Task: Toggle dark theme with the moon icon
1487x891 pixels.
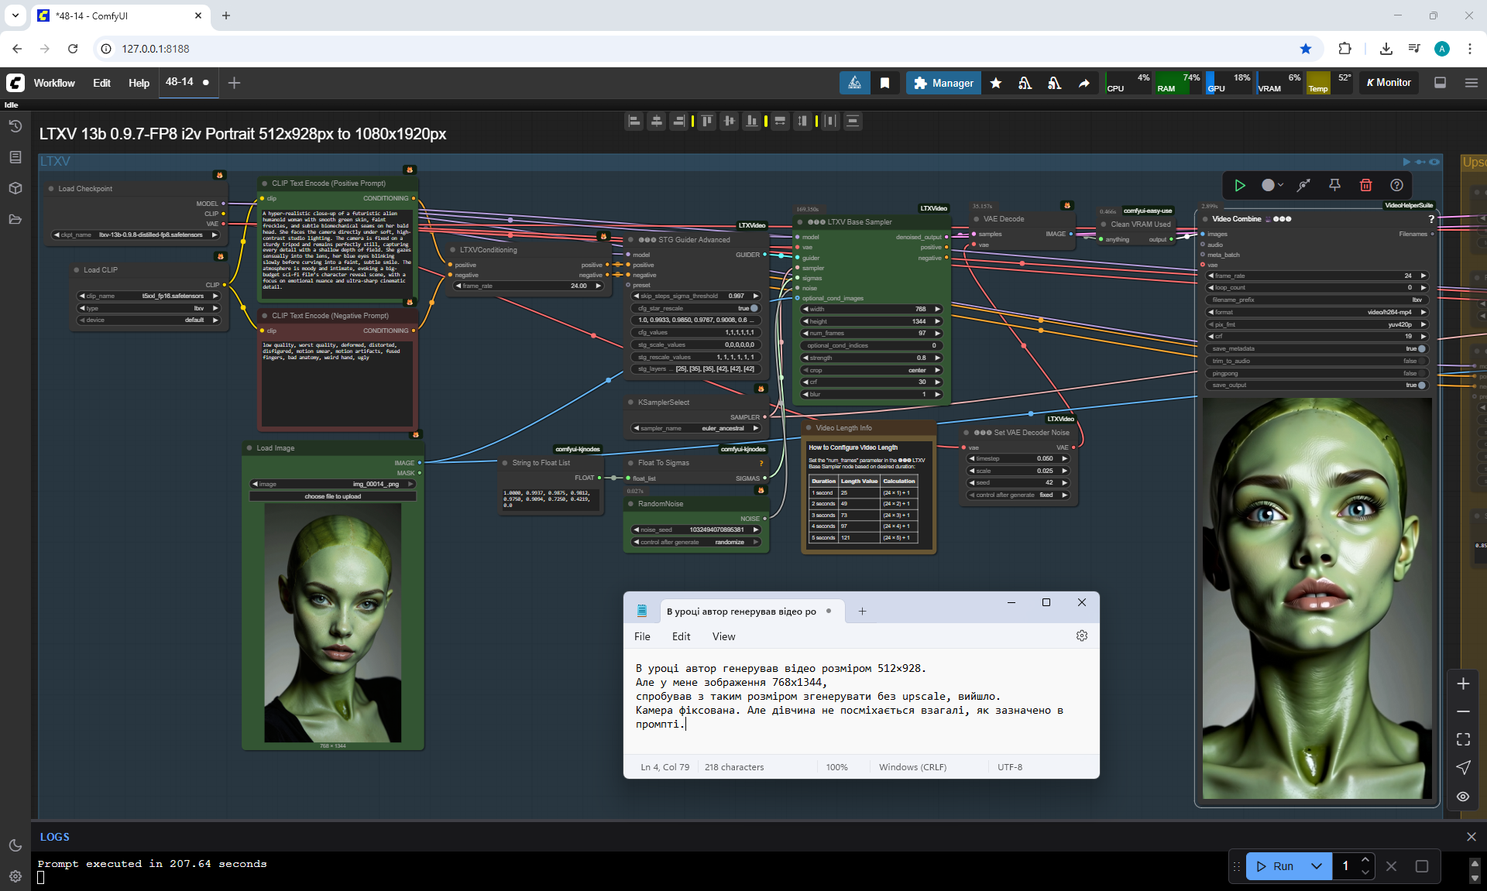Action: click(x=15, y=845)
